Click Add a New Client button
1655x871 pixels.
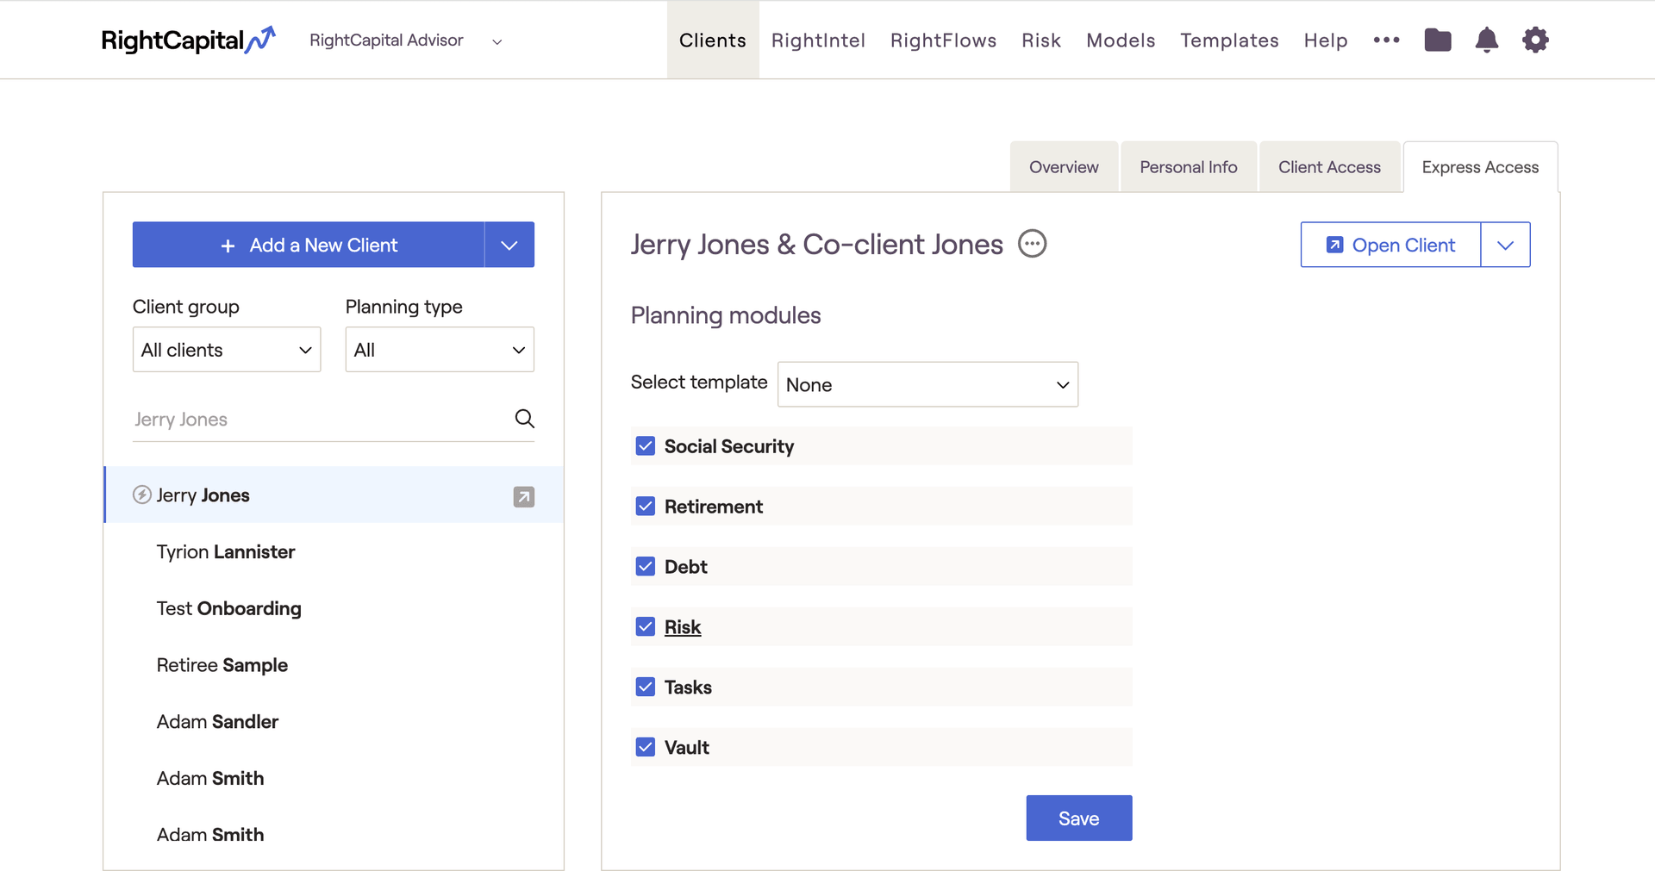(x=309, y=245)
